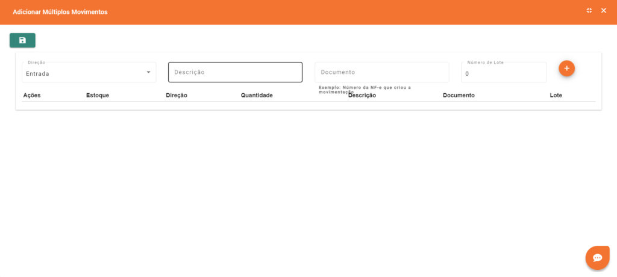Focus the Descrição input field
Image resolution: width=617 pixels, height=277 pixels.
235,72
